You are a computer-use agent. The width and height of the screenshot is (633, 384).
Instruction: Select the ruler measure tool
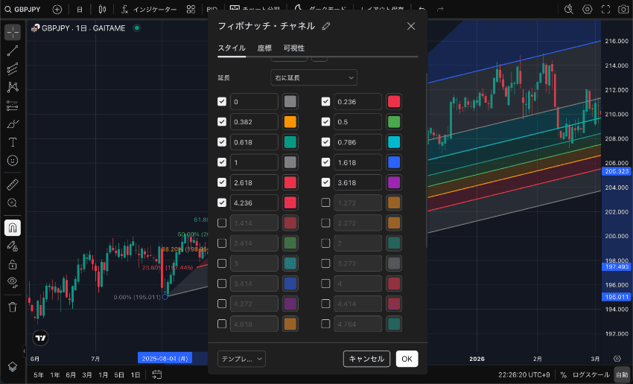pyautogui.click(x=13, y=185)
